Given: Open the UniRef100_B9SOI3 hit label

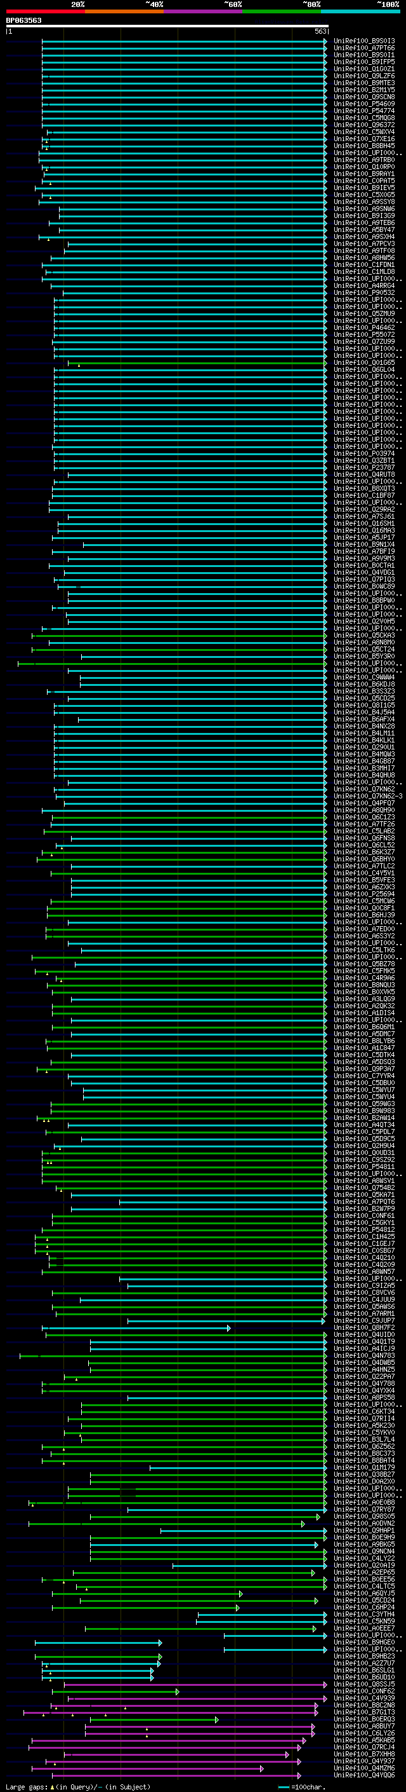Looking at the screenshot, I should click(x=363, y=41).
